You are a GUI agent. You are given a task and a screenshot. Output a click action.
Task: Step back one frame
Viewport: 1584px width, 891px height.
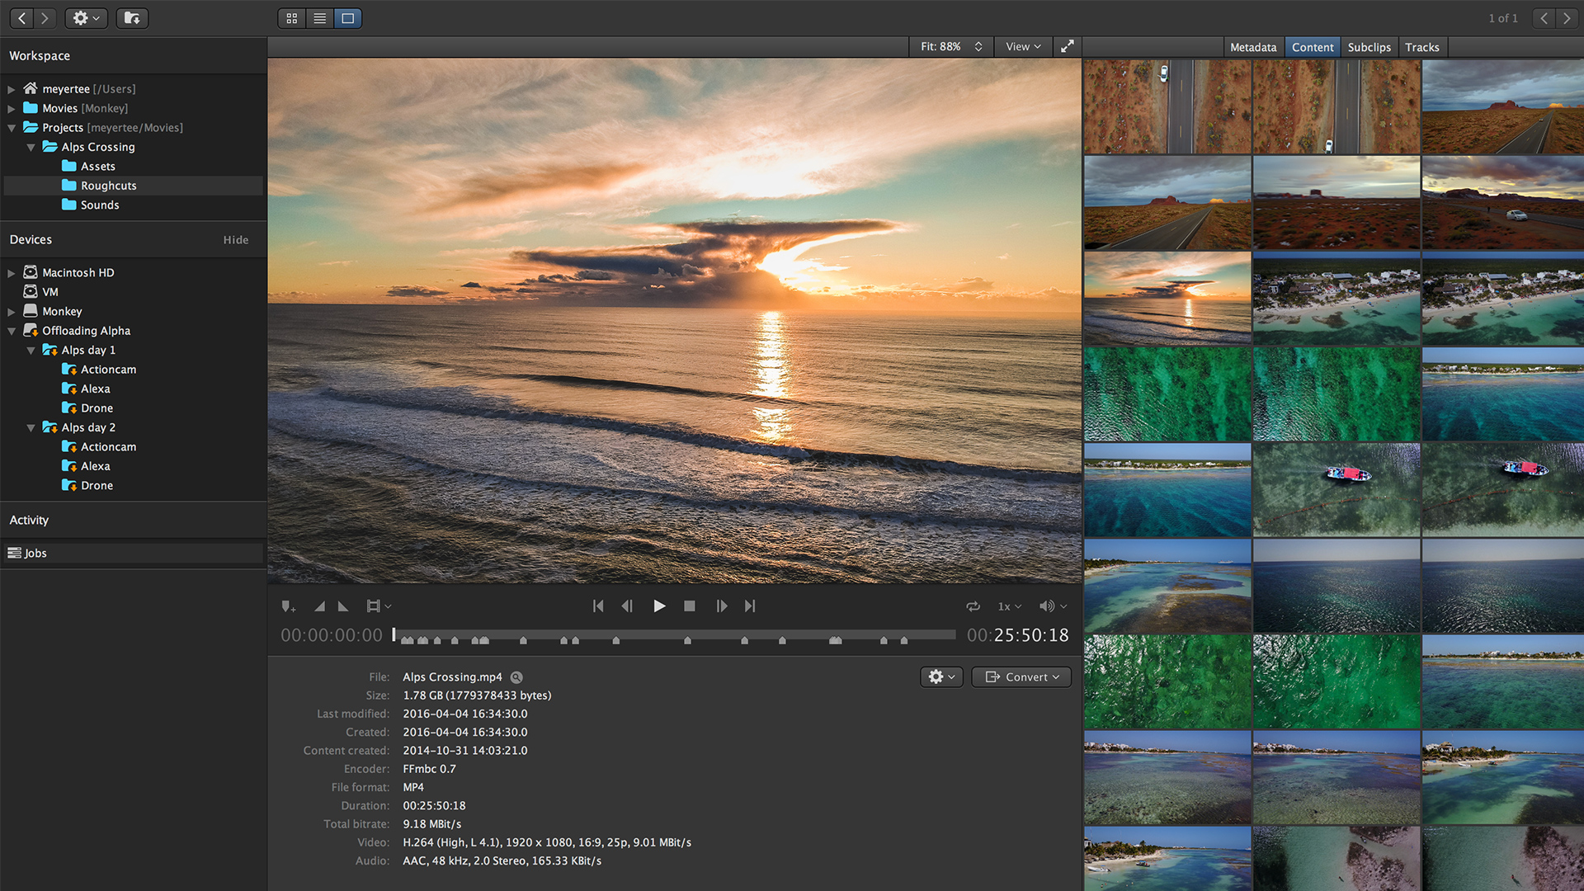[x=627, y=606]
